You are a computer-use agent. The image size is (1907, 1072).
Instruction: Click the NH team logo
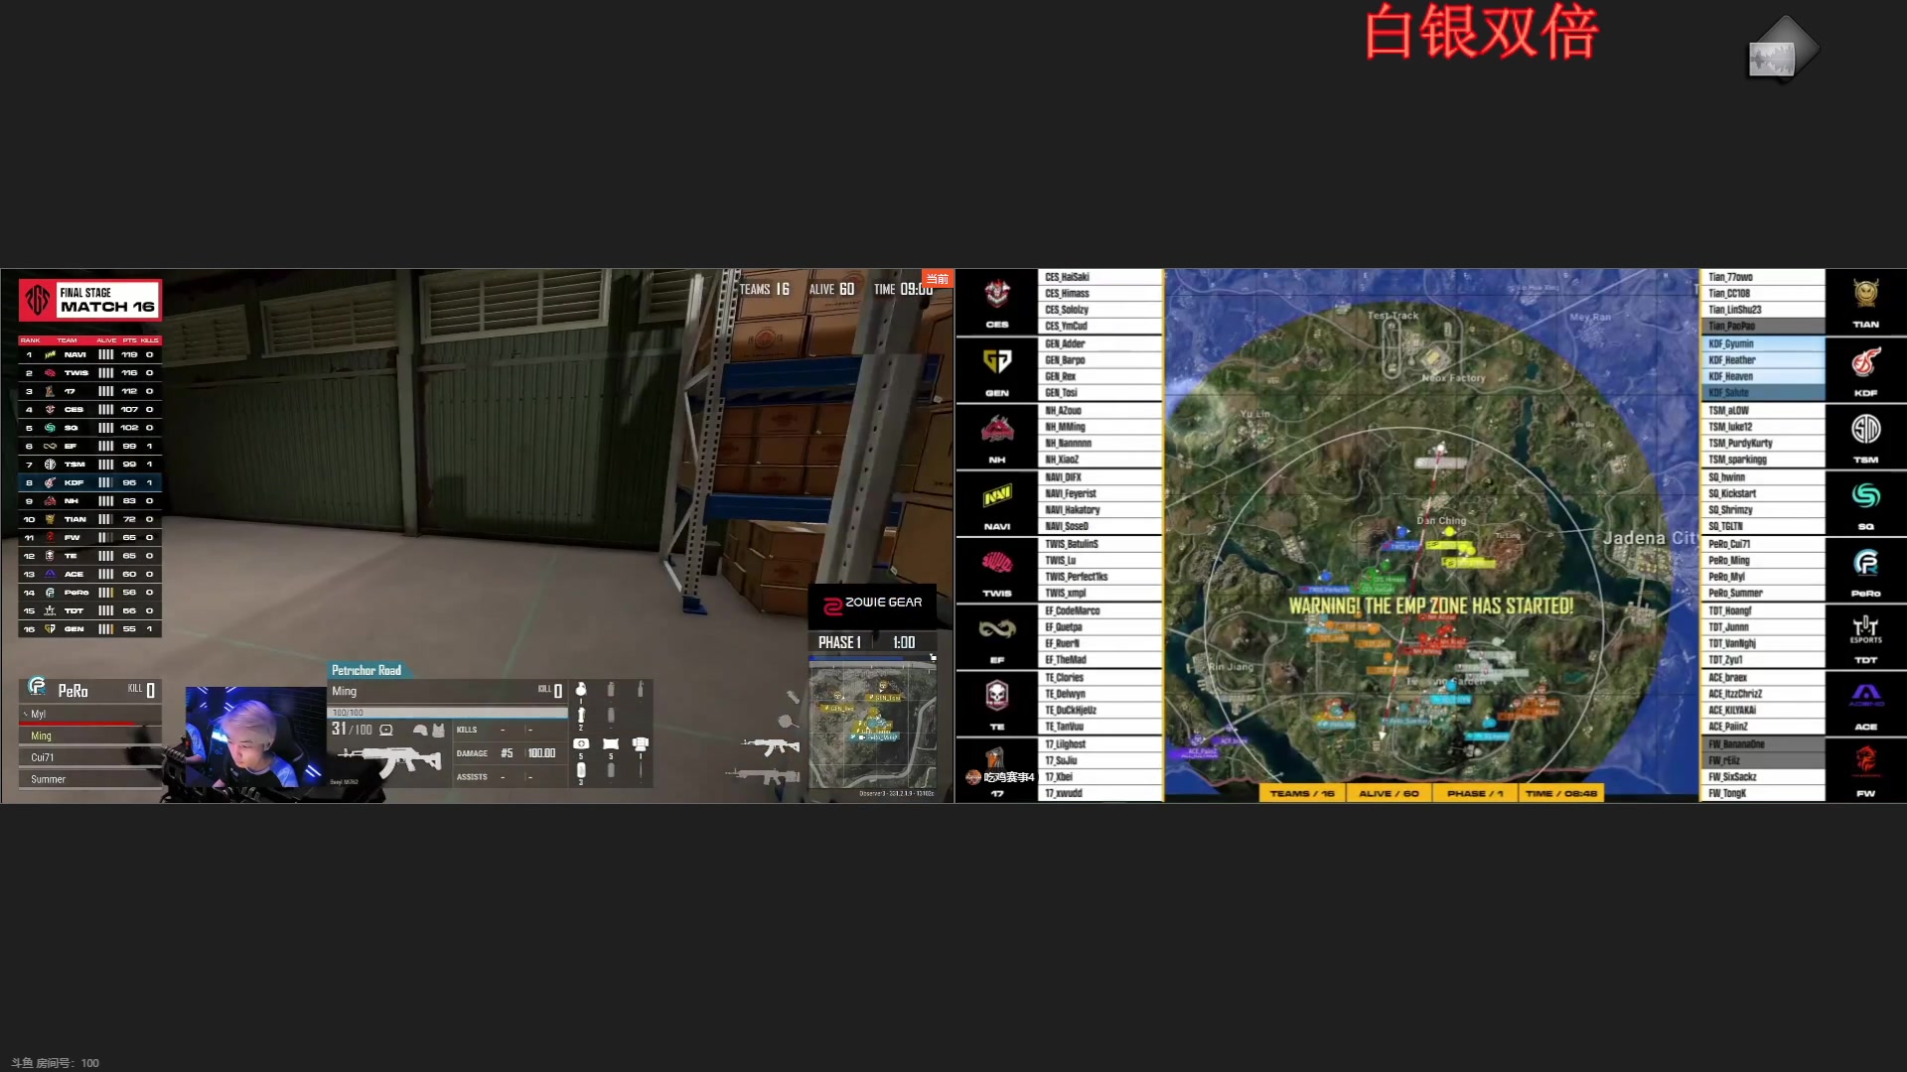pos(997,429)
